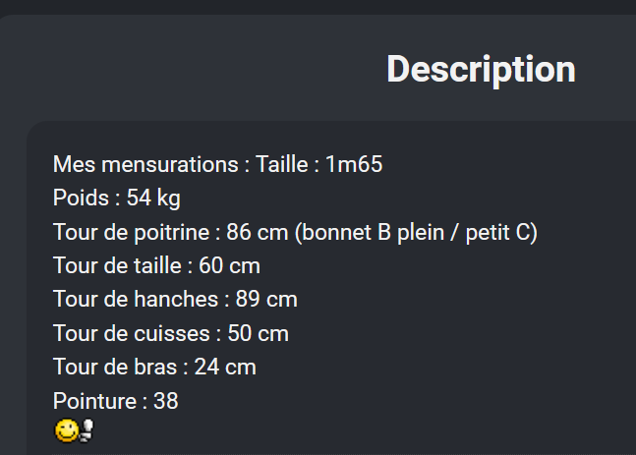Viewport: 636px width, 455px height.
Task: Select the '24 cm' arm value
Action: (225, 367)
